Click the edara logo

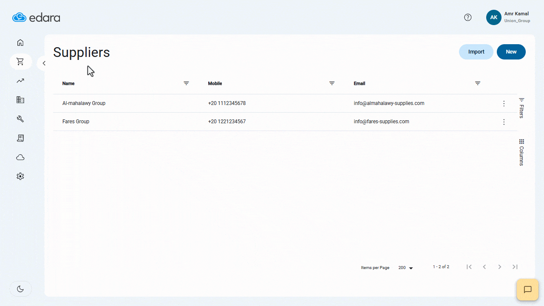36,17
